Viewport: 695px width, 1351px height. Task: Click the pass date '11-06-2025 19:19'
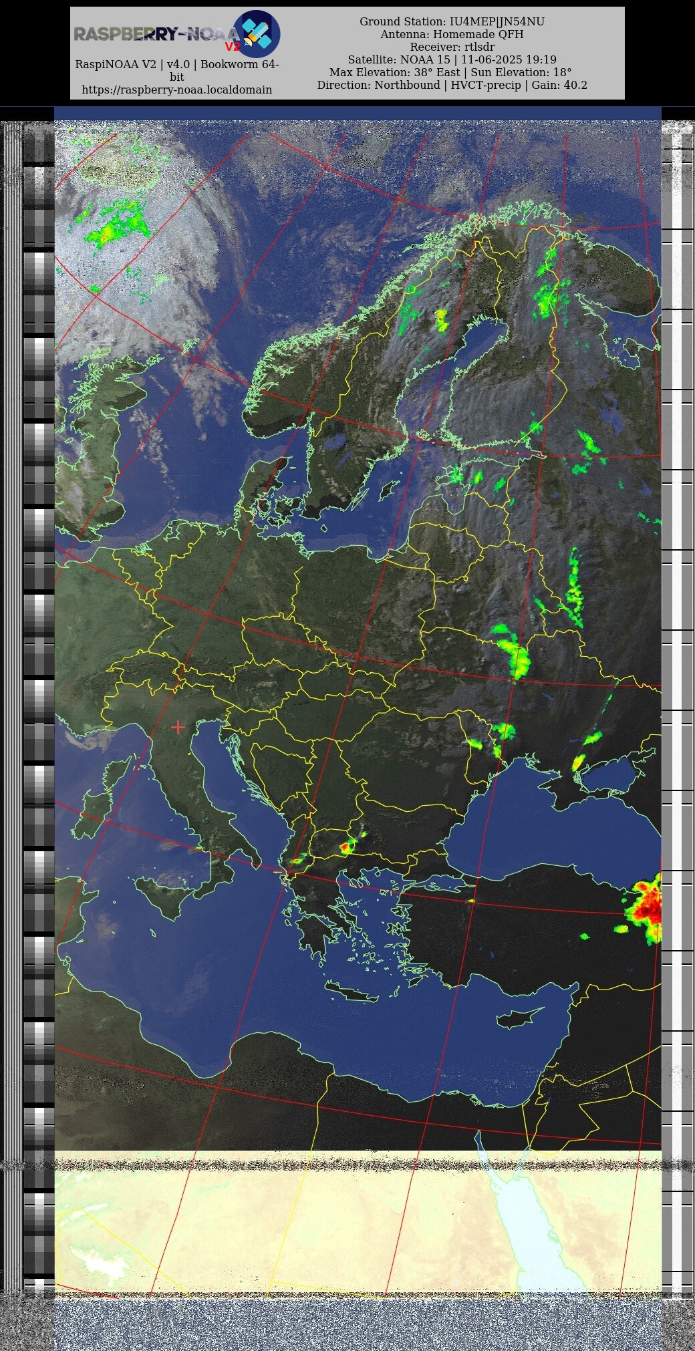[509, 59]
